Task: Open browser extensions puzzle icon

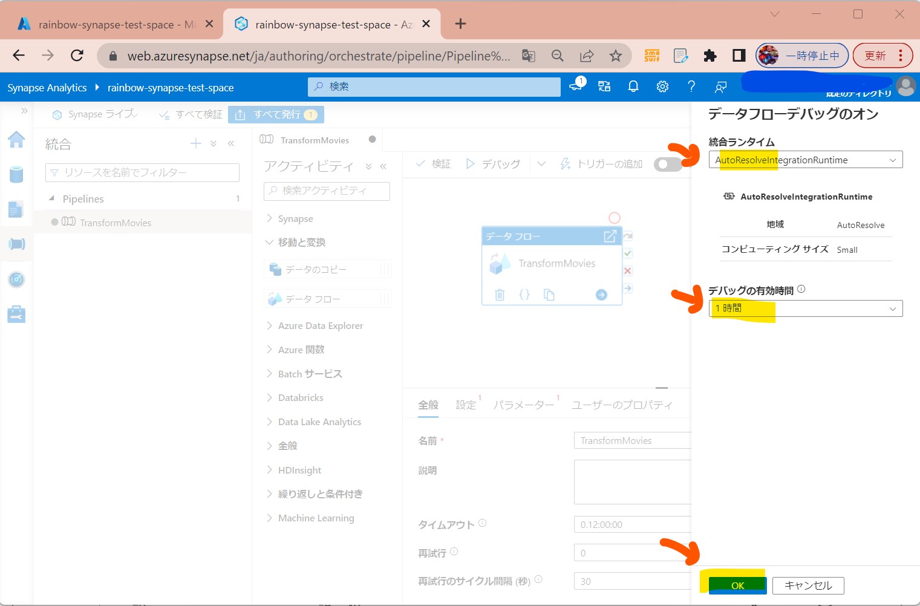Action: [710, 56]
